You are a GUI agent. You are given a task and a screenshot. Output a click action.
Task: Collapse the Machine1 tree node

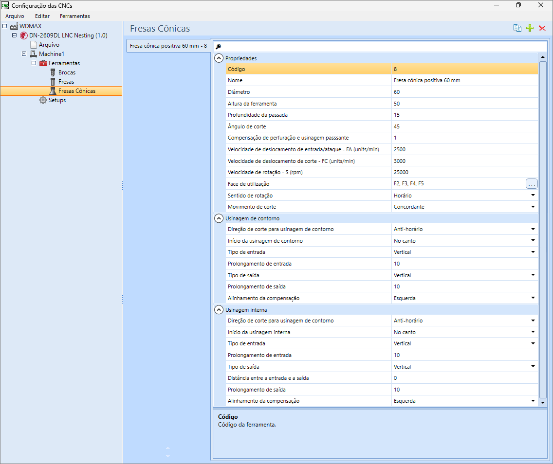24,54
